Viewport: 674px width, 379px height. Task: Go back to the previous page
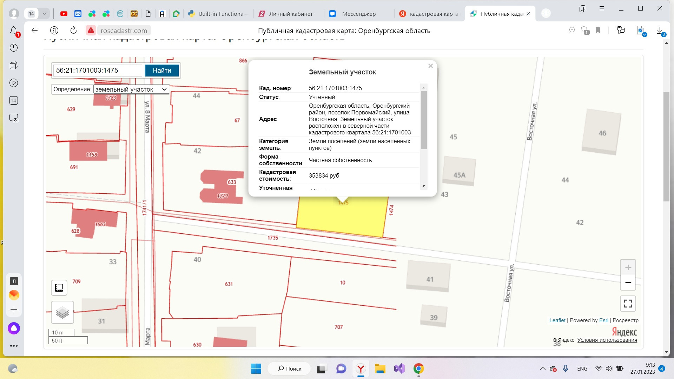tap(34, 31)
